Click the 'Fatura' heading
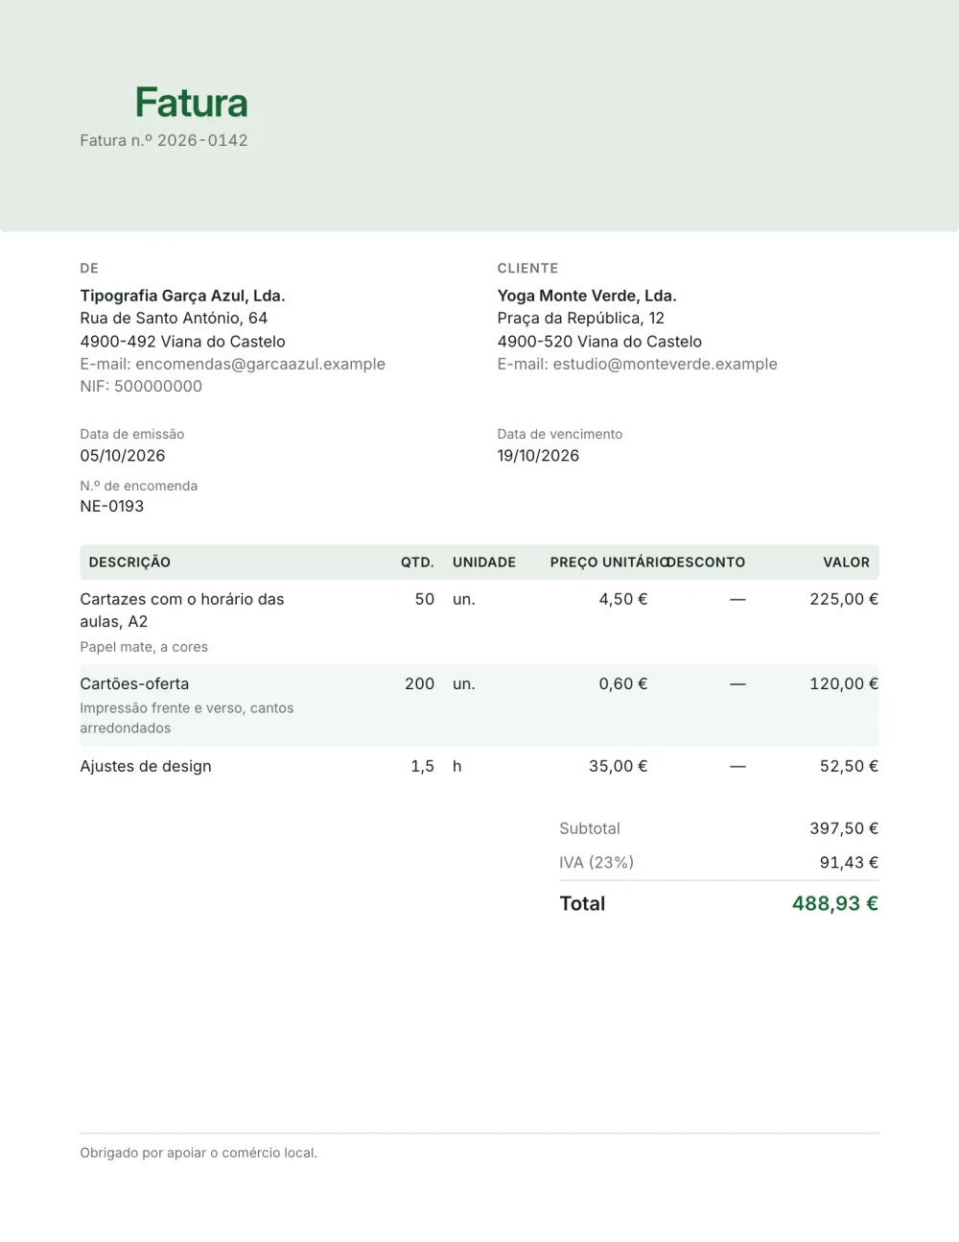959x1242 pixels. click(191, 103)
